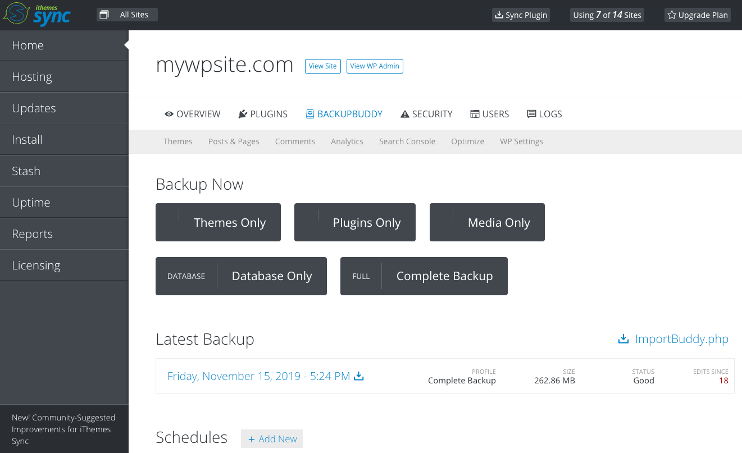Select Home in the sidebar
The width and height of the screenshot is (742, 453).
[64, 45]
